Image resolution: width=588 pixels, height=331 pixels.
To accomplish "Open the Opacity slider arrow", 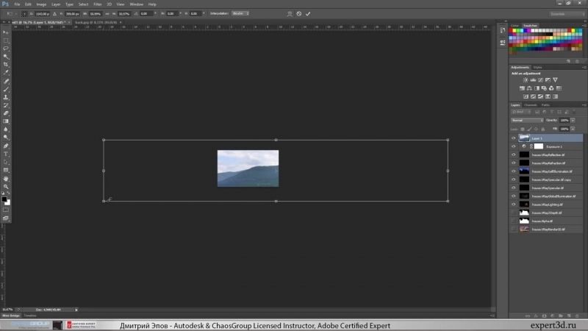I will [x=573, y=120].
